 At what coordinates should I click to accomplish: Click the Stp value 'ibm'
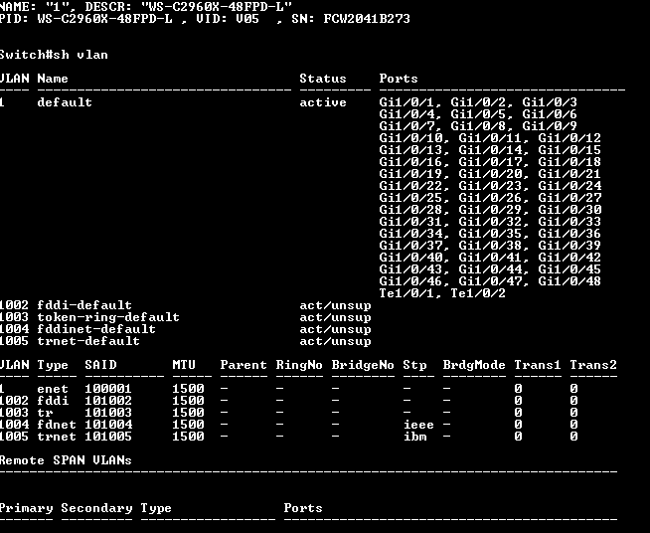pos(415,437)
